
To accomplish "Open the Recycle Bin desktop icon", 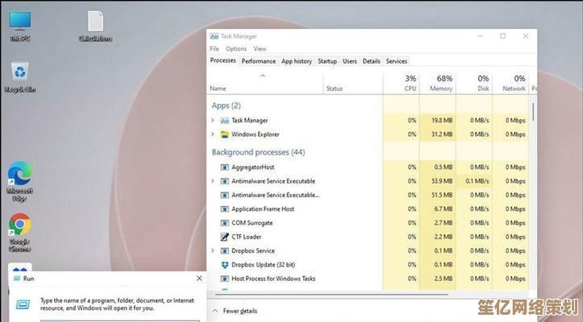I will coord(19,74).
